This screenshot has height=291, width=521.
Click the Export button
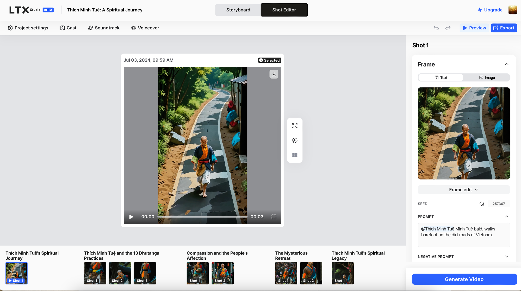(504, 28)
